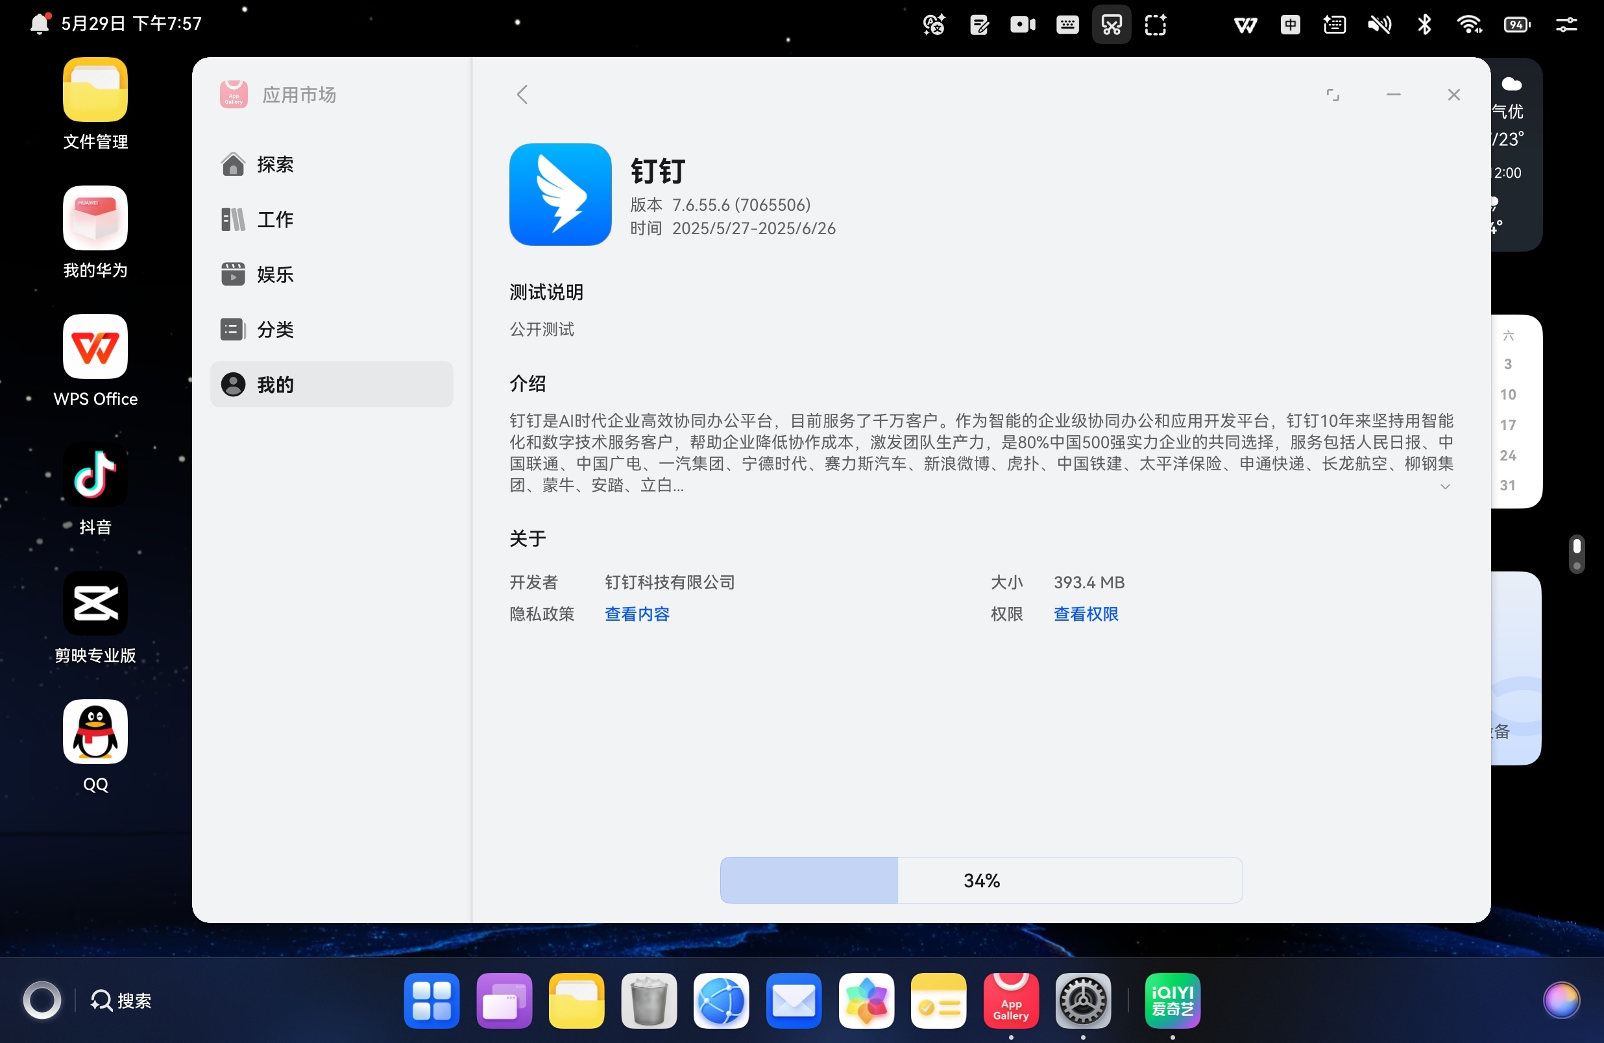This screenshot has width=1604, height=1043.
Task: Open the mail app in dock
Action: pos(794,1001)
